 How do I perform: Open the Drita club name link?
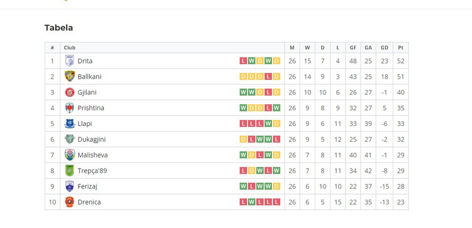coord(85,61)
